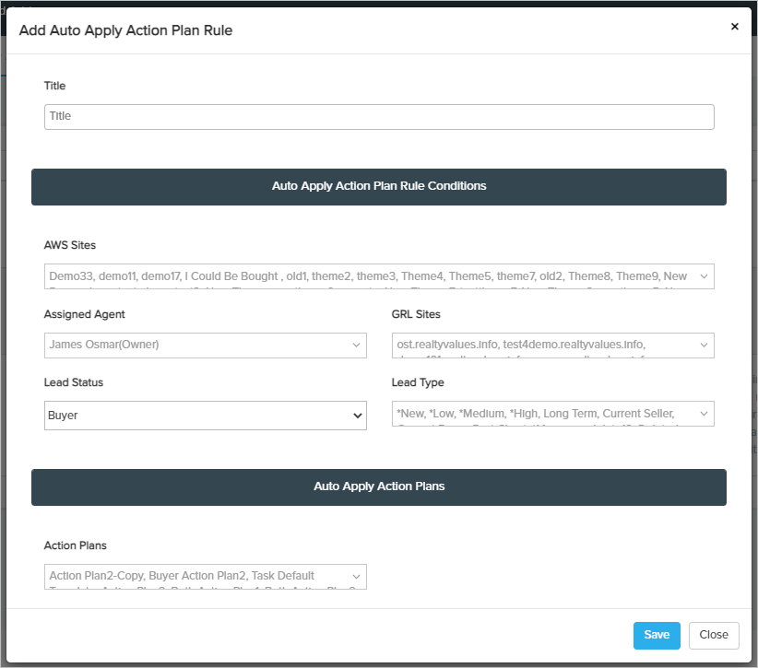Open the Assigned Agent dropdown showing James Osmar
758x668 pixels.
(x=194, y=346)
